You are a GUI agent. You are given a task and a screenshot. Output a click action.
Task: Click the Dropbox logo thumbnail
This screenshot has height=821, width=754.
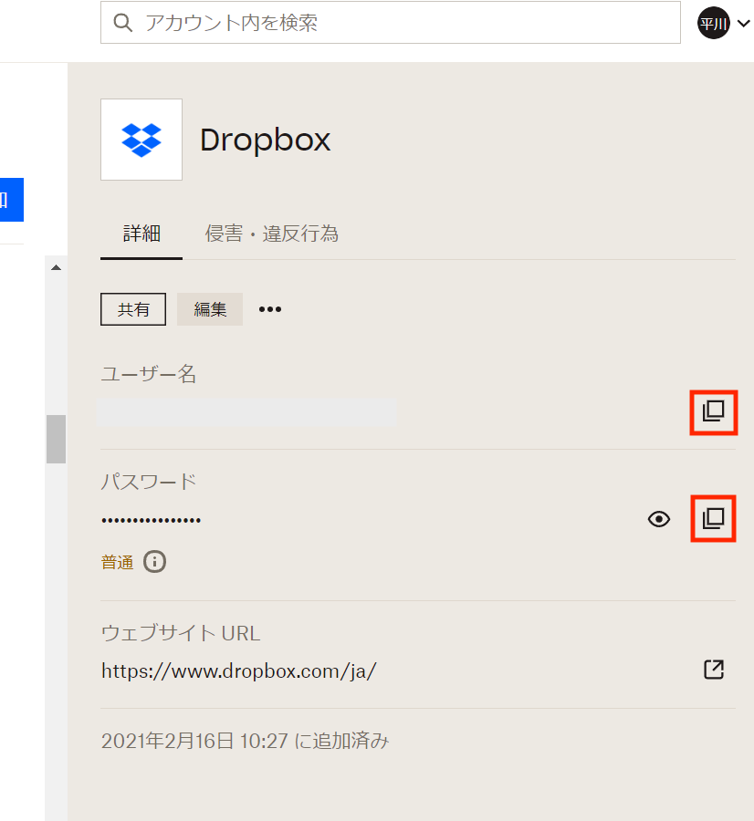point(141,140)
